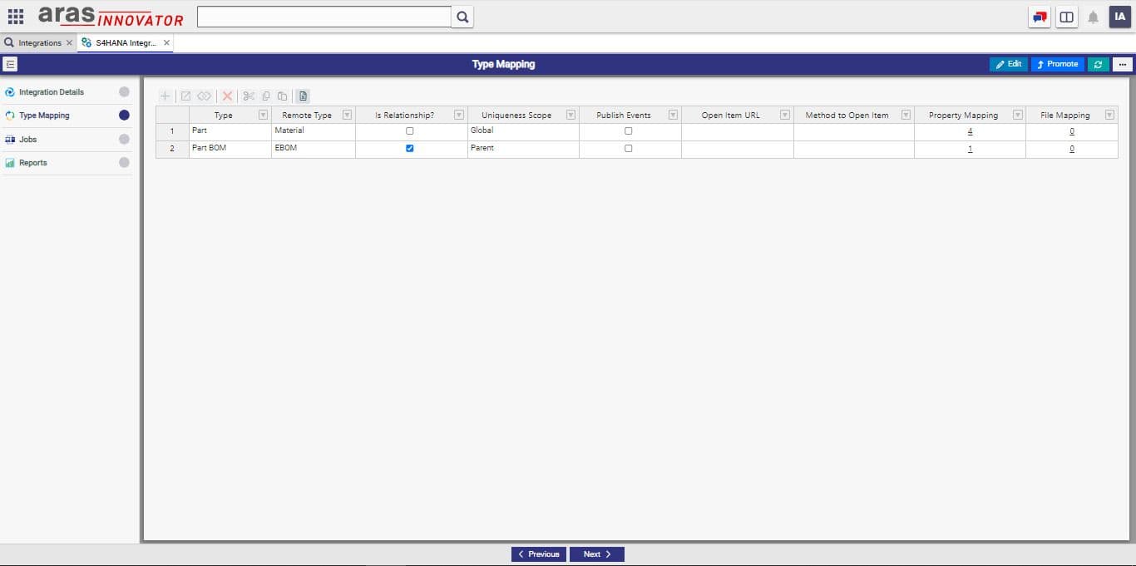The width and height of the screenshot is (1136, 566).
Task: Open the IA user account menu
Action: (1120, 17)
